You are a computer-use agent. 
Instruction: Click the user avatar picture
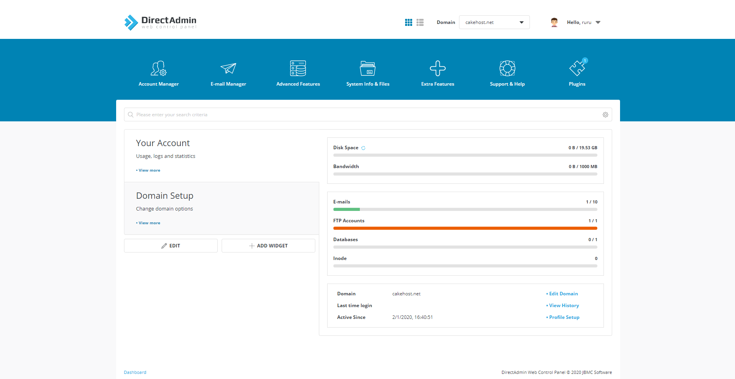[554, 22]
